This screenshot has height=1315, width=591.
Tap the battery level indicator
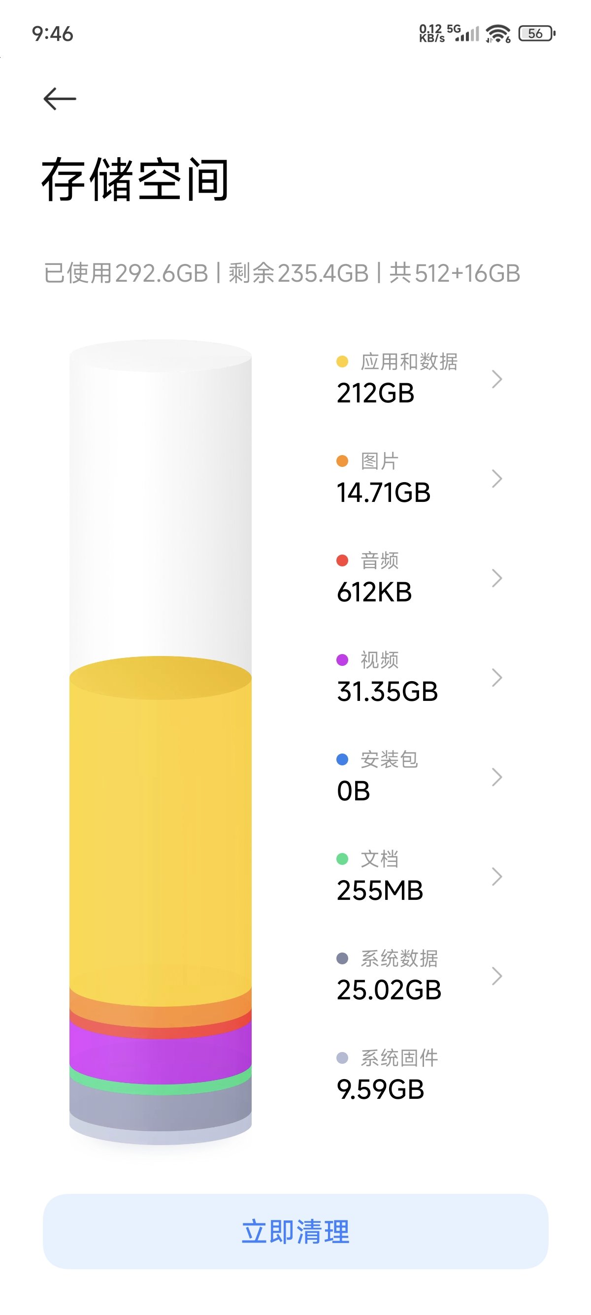[536, 33]
